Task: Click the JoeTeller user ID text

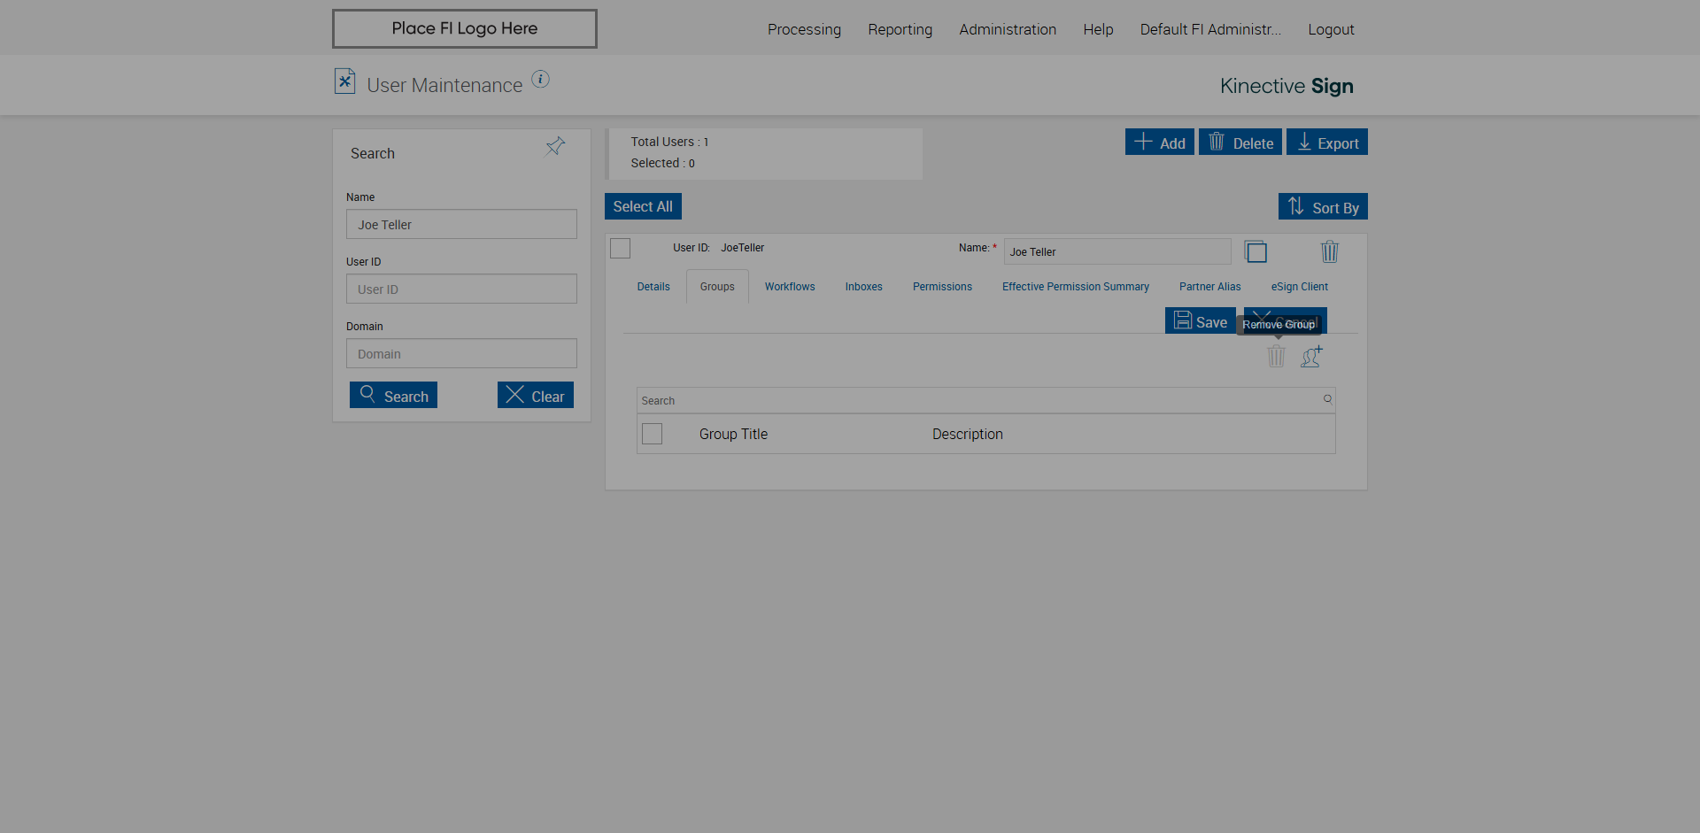Action: click(x=742, y=248)
